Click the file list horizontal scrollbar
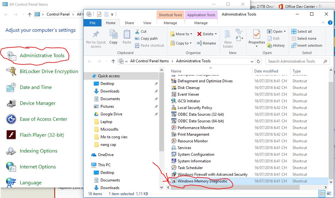This screenshot has height=198, width=335. tap(234, 188)
